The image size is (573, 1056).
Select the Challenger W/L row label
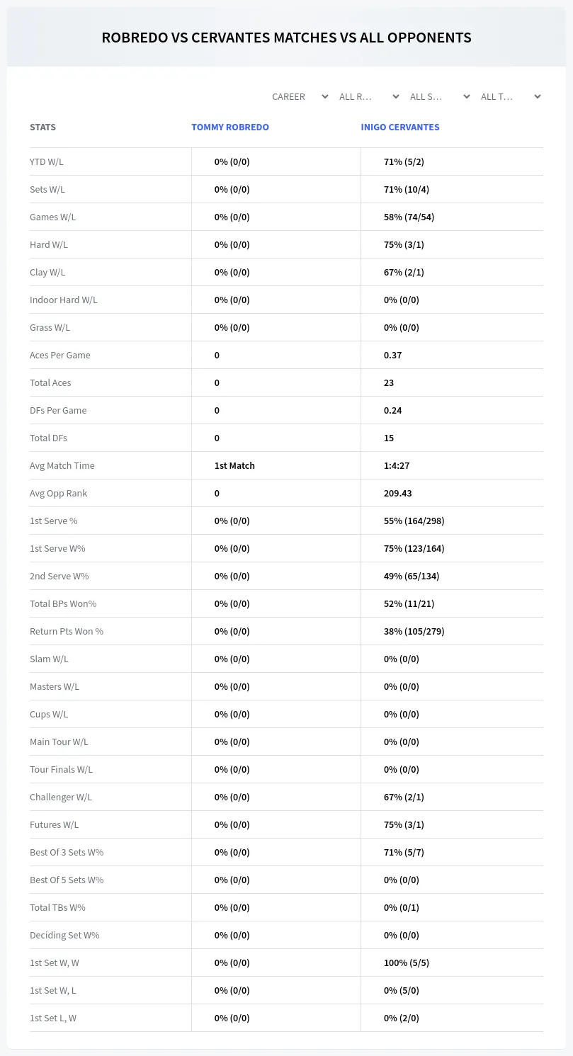tap(61, 797)
